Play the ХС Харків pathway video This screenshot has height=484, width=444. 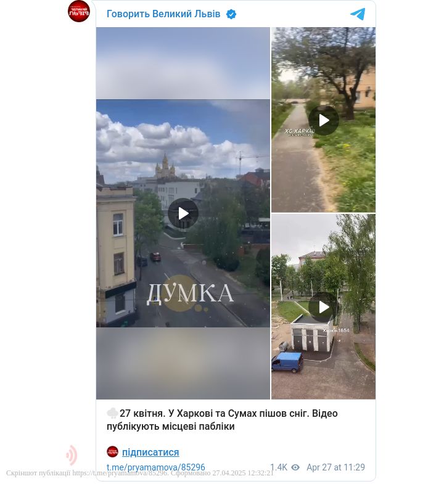click(323, 120)
